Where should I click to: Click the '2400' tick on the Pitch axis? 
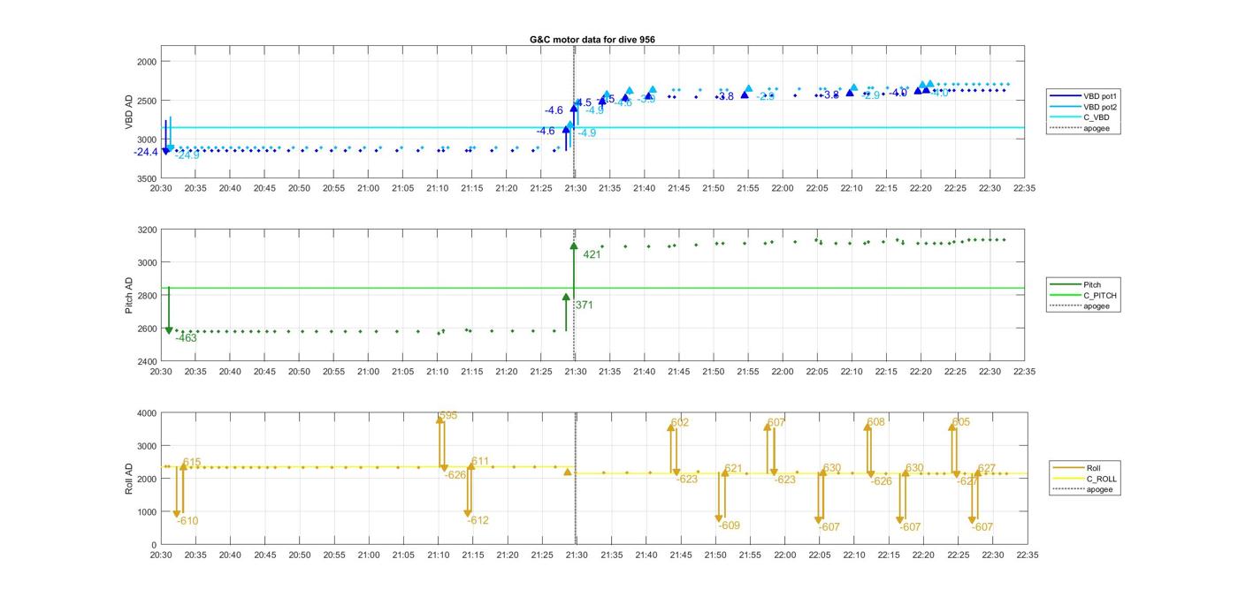(148, 361)
